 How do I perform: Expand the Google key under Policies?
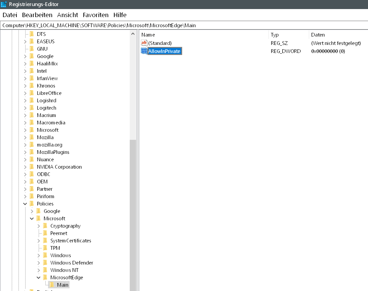point(32,211)
